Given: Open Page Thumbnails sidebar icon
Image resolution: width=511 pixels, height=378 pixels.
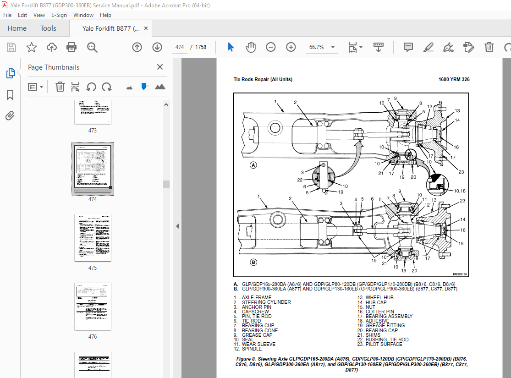Looking at the screenshot, I should [x=11, y=73].
